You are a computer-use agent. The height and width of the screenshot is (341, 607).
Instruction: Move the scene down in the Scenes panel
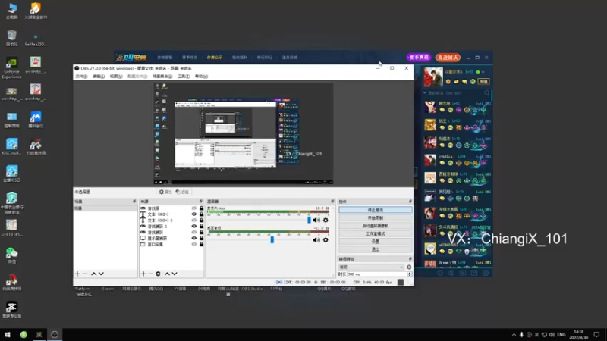click(101, 274)
